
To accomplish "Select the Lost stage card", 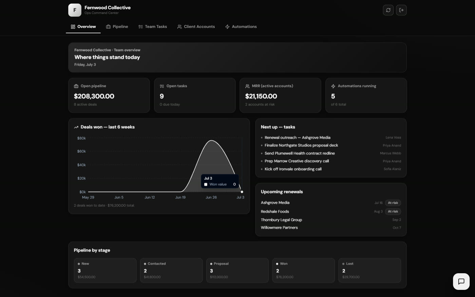I will [x=370, y=270].
